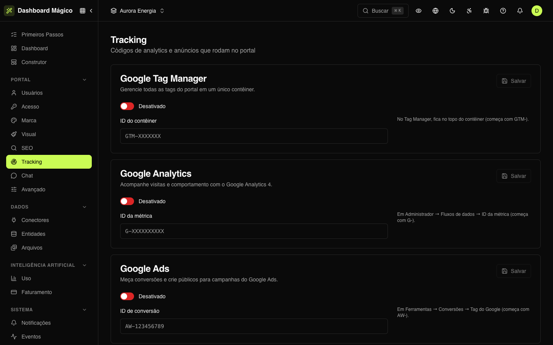The image size is (553, 345).
Task: Click the "ID da métrica" label
Action: pos(136,216)
